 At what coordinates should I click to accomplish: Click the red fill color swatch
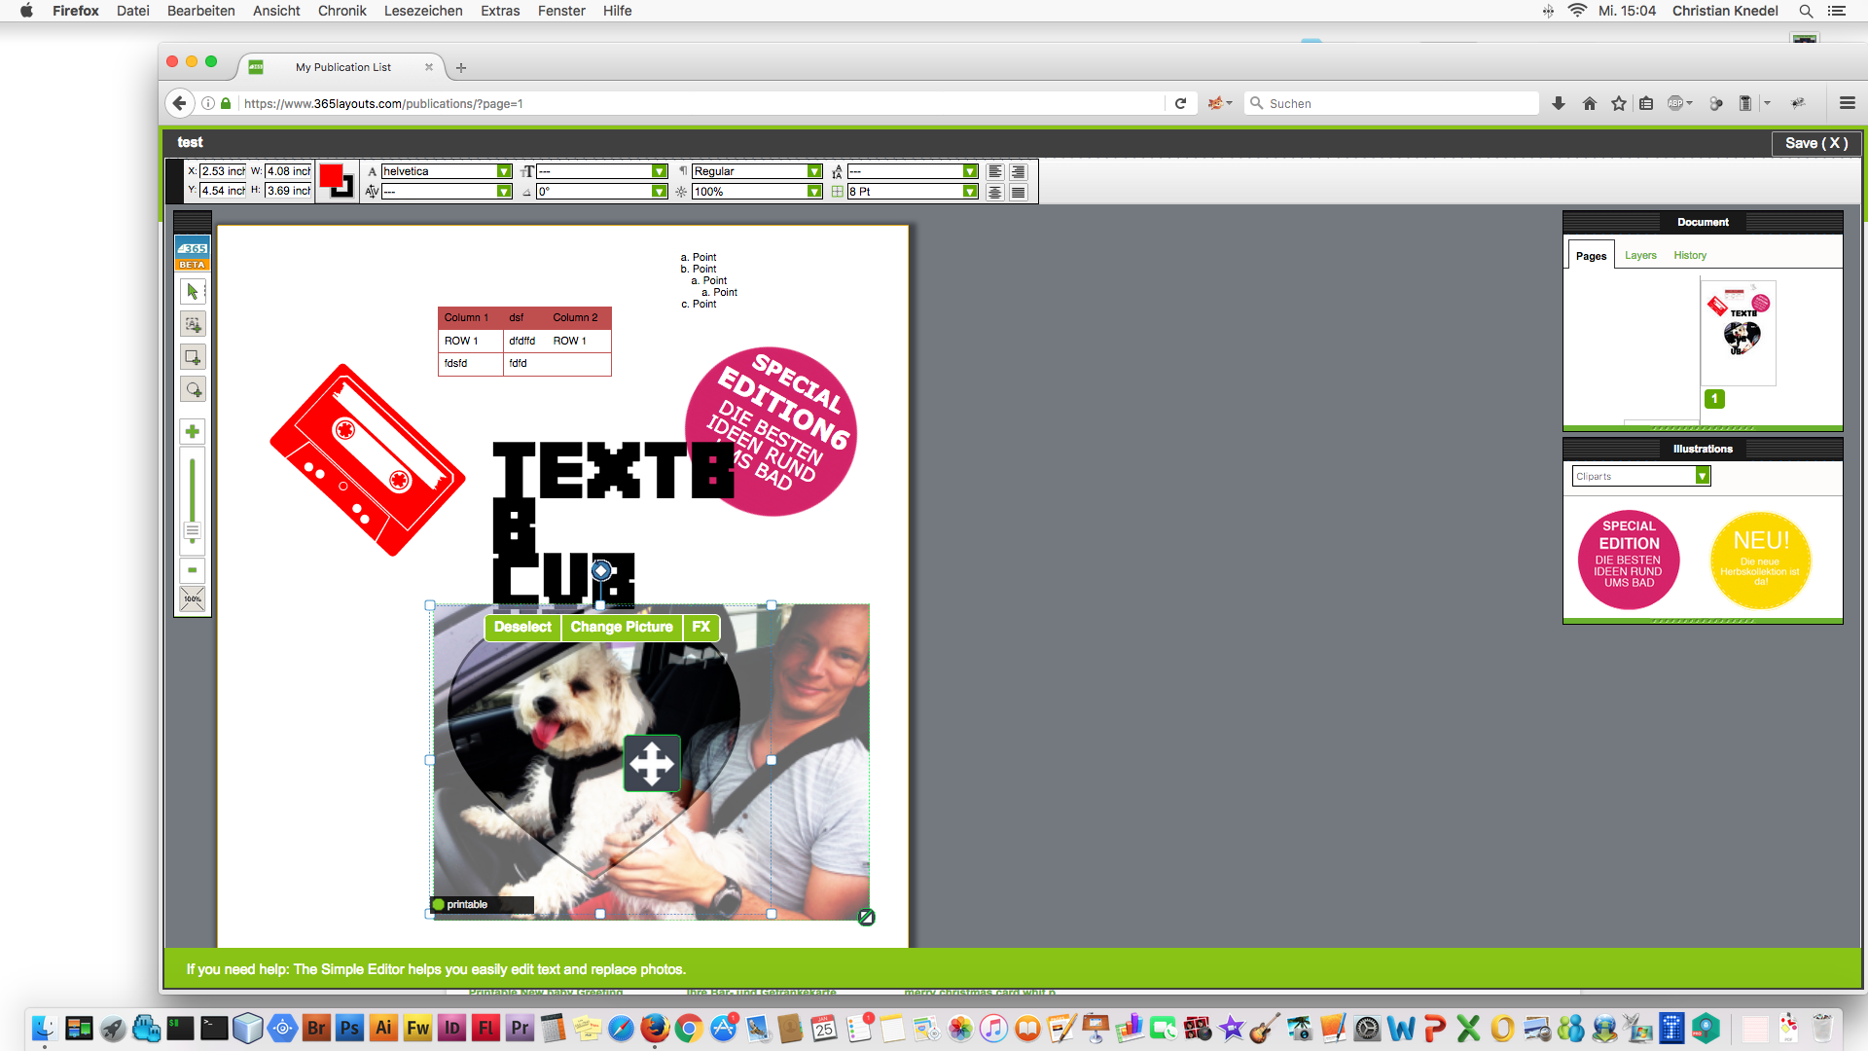332,173
